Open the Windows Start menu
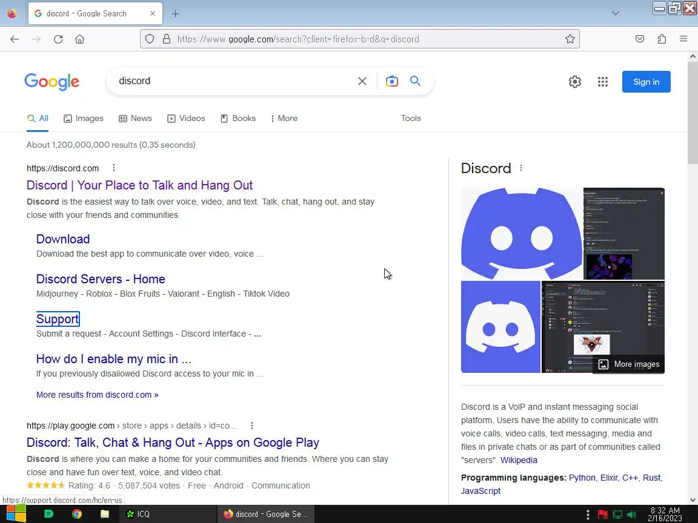The image size is (698, 523). coord(16,514)
